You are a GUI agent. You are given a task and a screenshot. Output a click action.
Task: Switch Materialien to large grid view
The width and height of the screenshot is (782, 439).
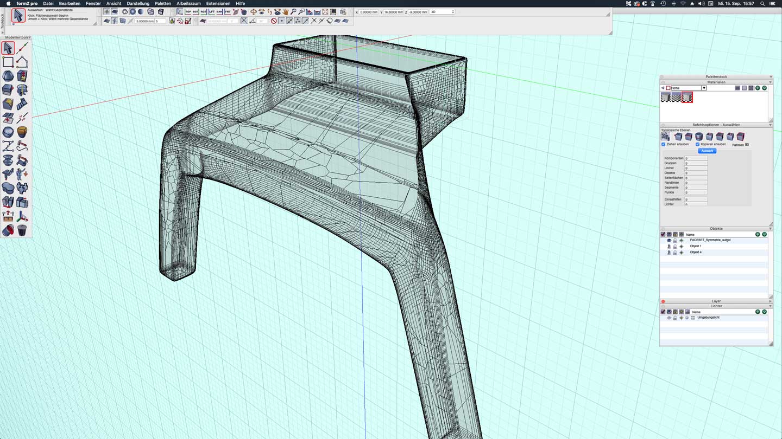[751, 88]
